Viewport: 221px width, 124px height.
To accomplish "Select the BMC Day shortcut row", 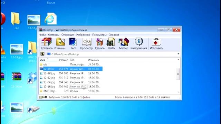I will pyautogui.click(x=71, y=91).
